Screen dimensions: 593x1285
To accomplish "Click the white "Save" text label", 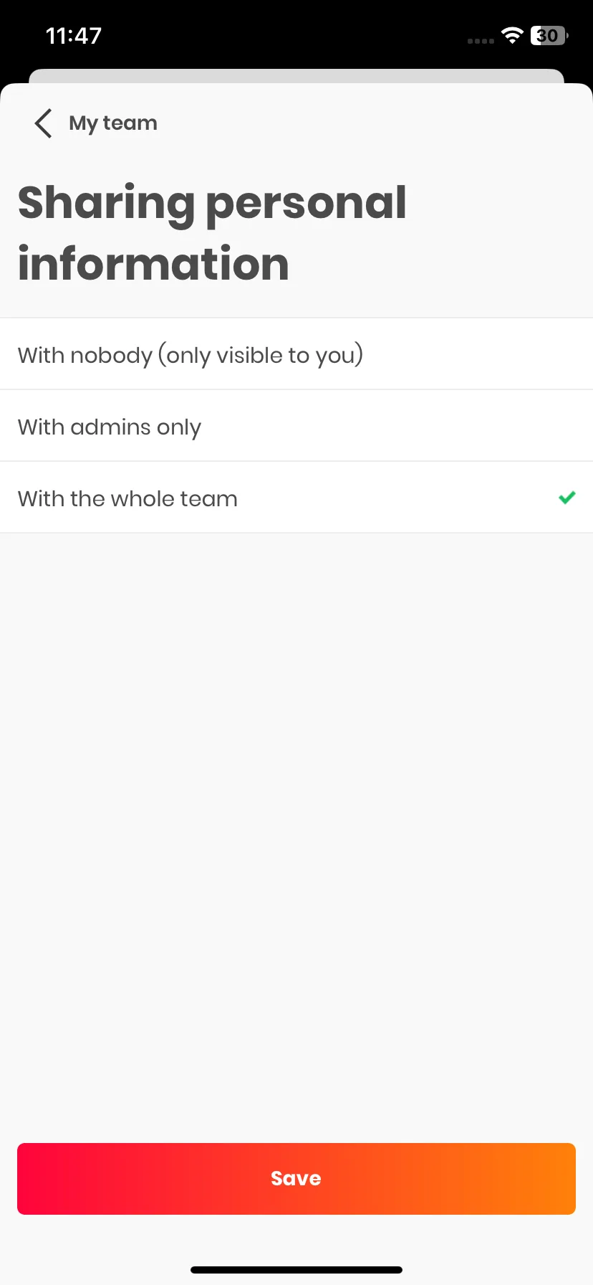I will (296, 1178).
